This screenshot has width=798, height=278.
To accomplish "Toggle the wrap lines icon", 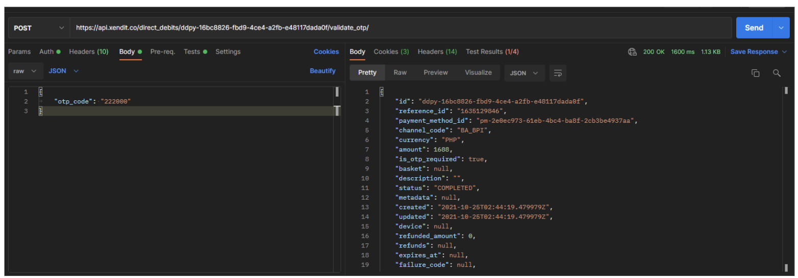I will tap(558, 73).
